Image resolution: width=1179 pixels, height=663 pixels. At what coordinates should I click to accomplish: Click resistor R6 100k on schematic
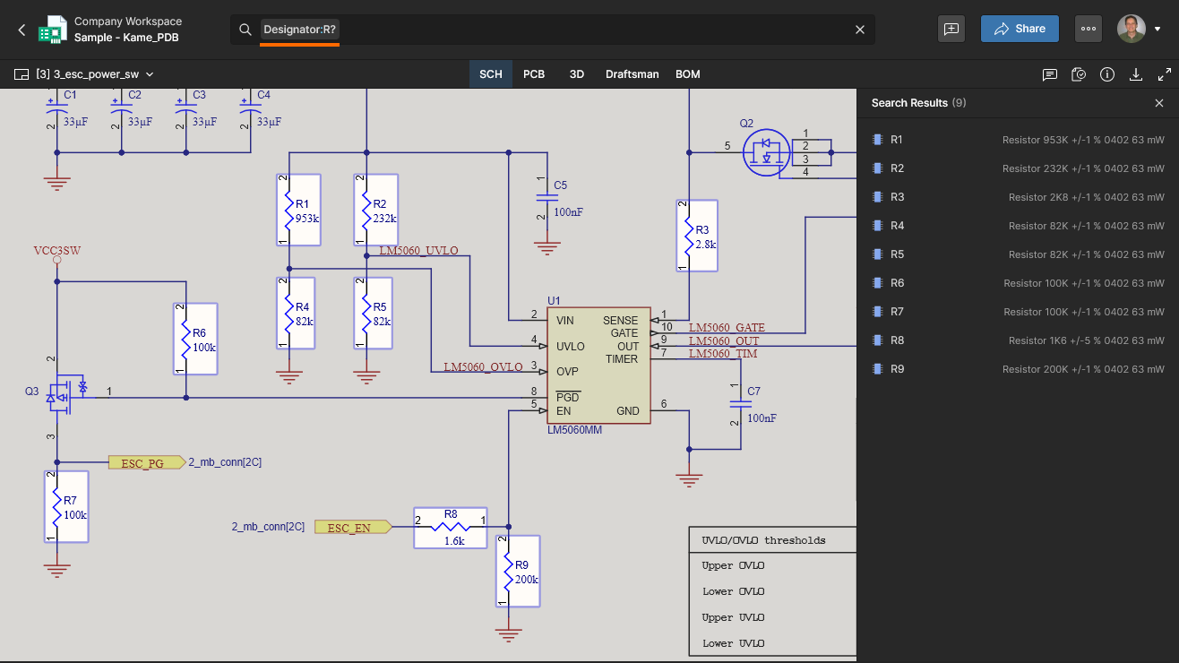point(195,339)
